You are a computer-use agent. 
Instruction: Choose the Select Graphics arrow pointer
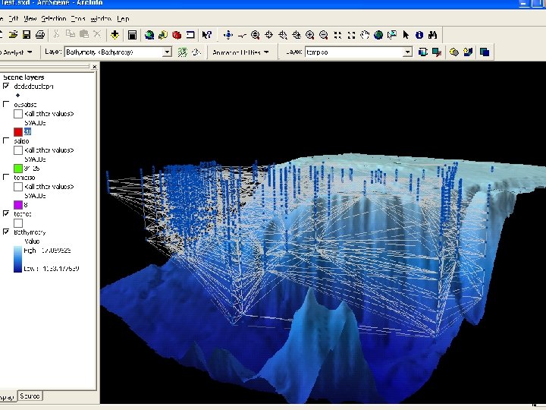406,34
